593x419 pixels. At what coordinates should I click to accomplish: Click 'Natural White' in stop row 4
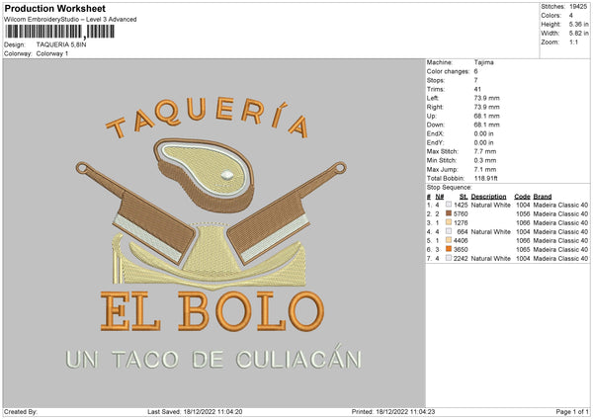point(491,232)
